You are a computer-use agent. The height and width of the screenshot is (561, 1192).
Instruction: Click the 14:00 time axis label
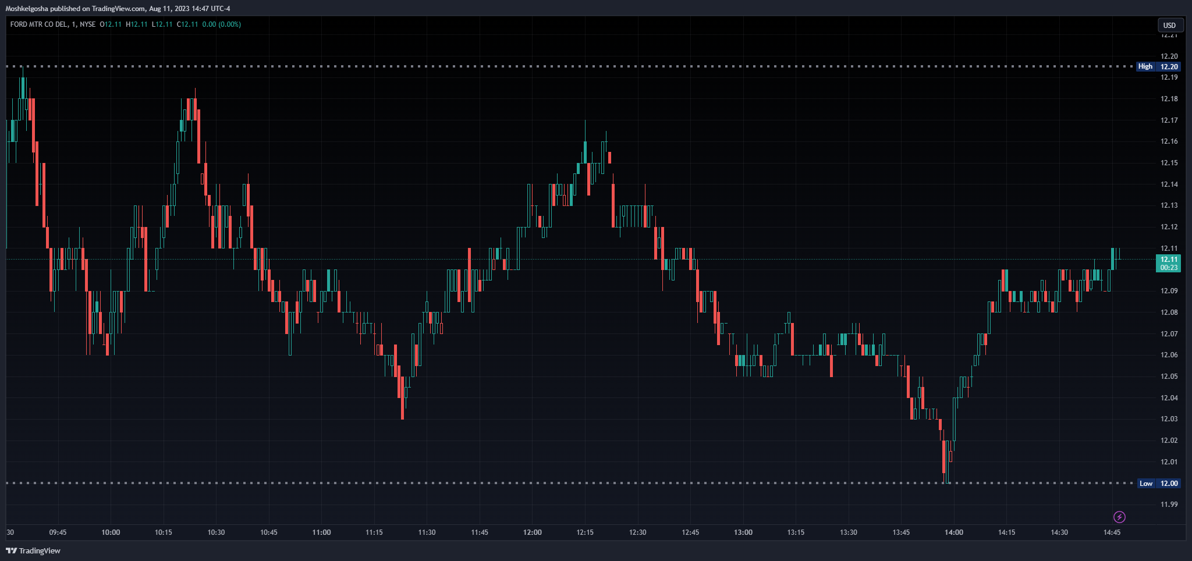tap(954, 532)
